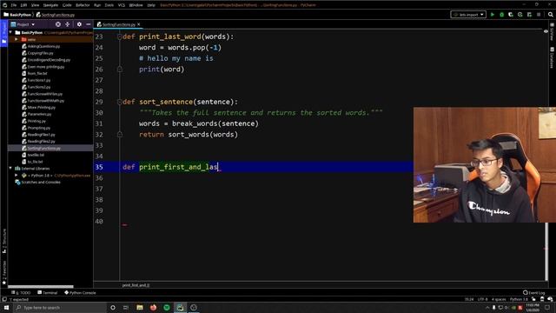This screenshot has width=556, height=313.
Task: Start debugging with the green bug icon
Action: [x=501, y=15]
